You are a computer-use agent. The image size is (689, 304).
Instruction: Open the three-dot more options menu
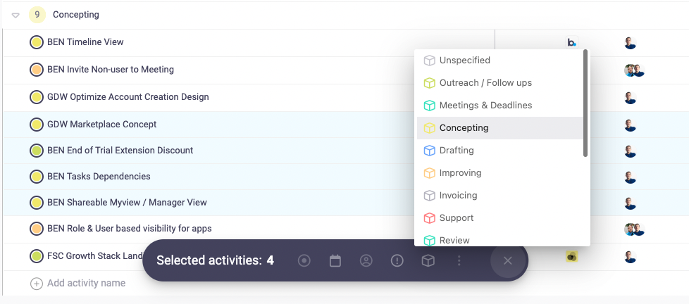[459, 261]
